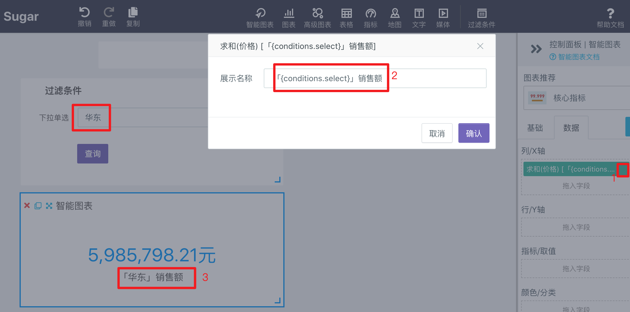Click the 拖入字段 drop zone under 行/Y轴
Viewport: 630px width, 312px height.
[576, 227]
